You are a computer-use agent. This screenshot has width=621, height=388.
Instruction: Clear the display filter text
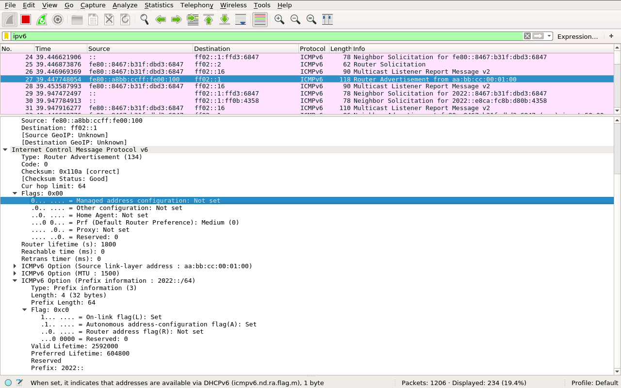(x=527, y=36)
